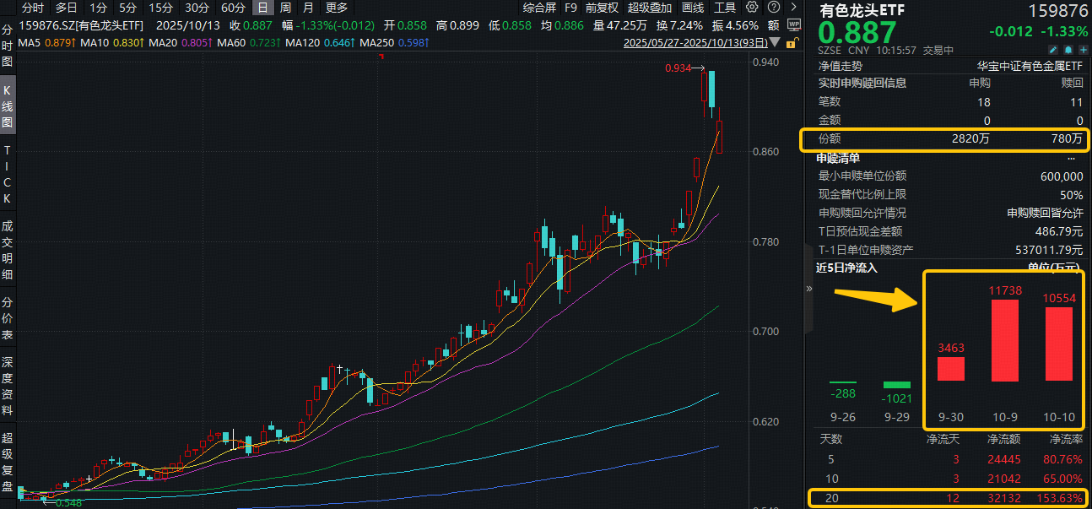The width and height of the screenshot is (1092, 509).
Task: Open the 净值走势 link
Action: coord(840,65)
